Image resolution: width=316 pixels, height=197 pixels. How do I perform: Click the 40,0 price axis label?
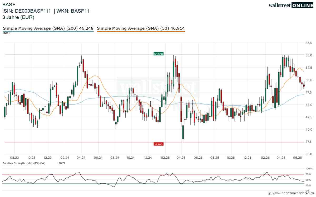(x=309, y=129)
